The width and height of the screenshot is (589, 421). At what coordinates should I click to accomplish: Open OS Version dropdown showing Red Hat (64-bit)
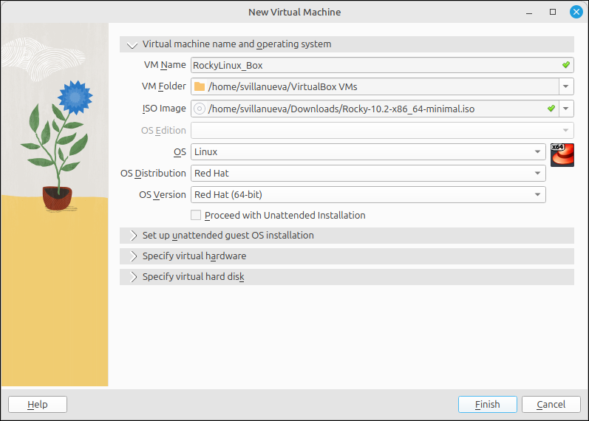[x=368, y=194]
